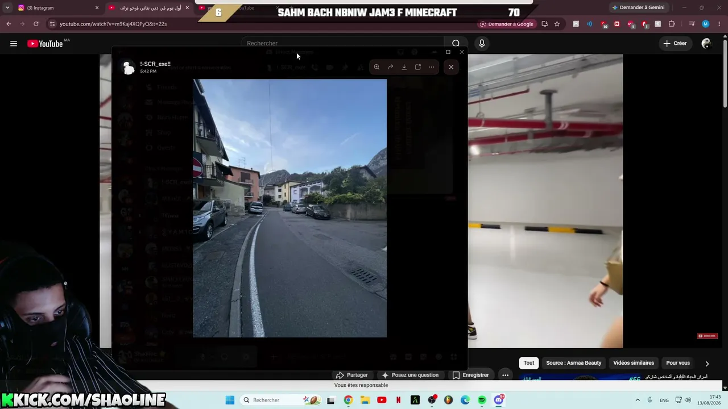Save the video with Enregistrer

coord(470,375)
